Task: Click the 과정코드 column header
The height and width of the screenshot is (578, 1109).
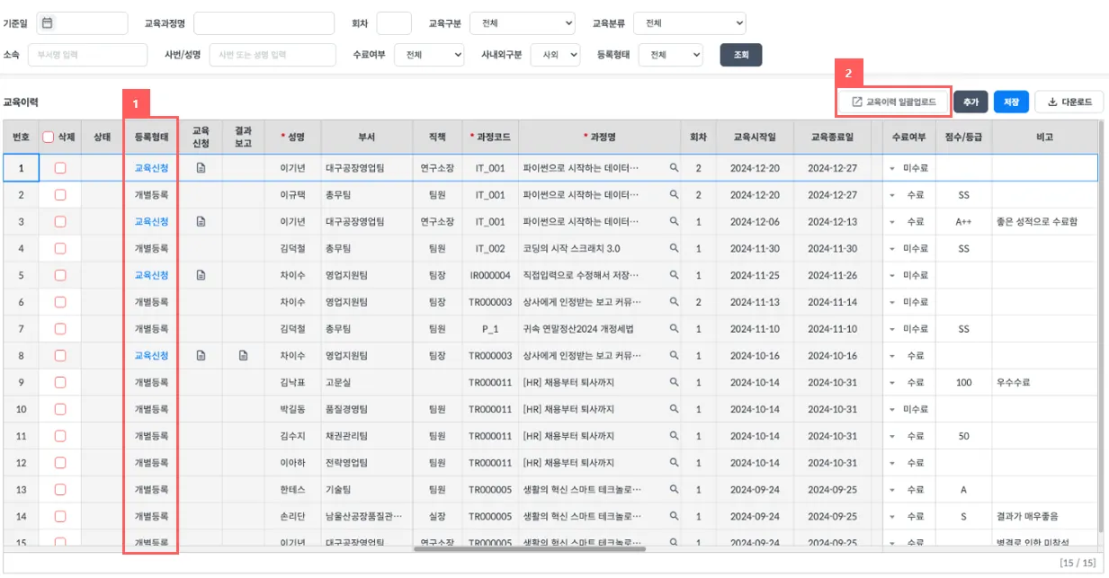Action: [x=490, y=138]
